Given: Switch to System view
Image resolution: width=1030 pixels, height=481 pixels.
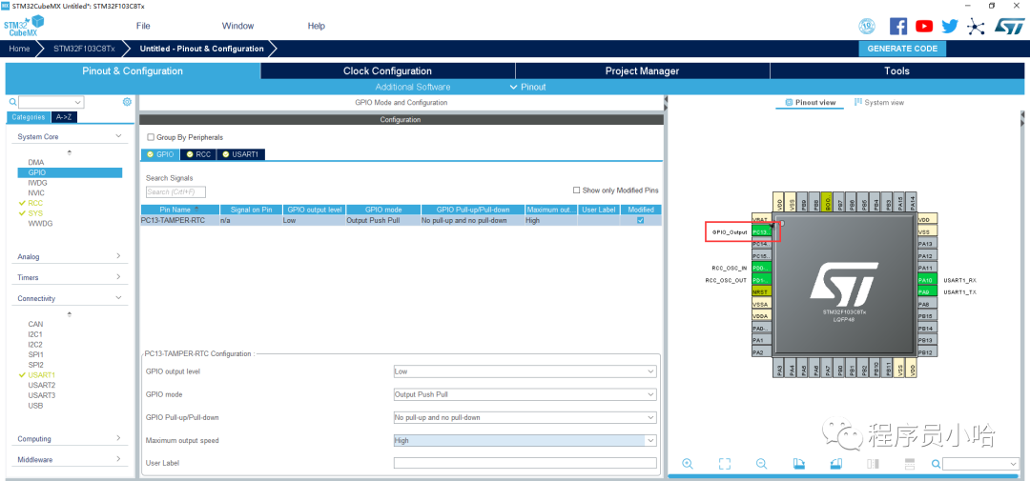Looking at the screenshot, I should [x=879, y=103].
